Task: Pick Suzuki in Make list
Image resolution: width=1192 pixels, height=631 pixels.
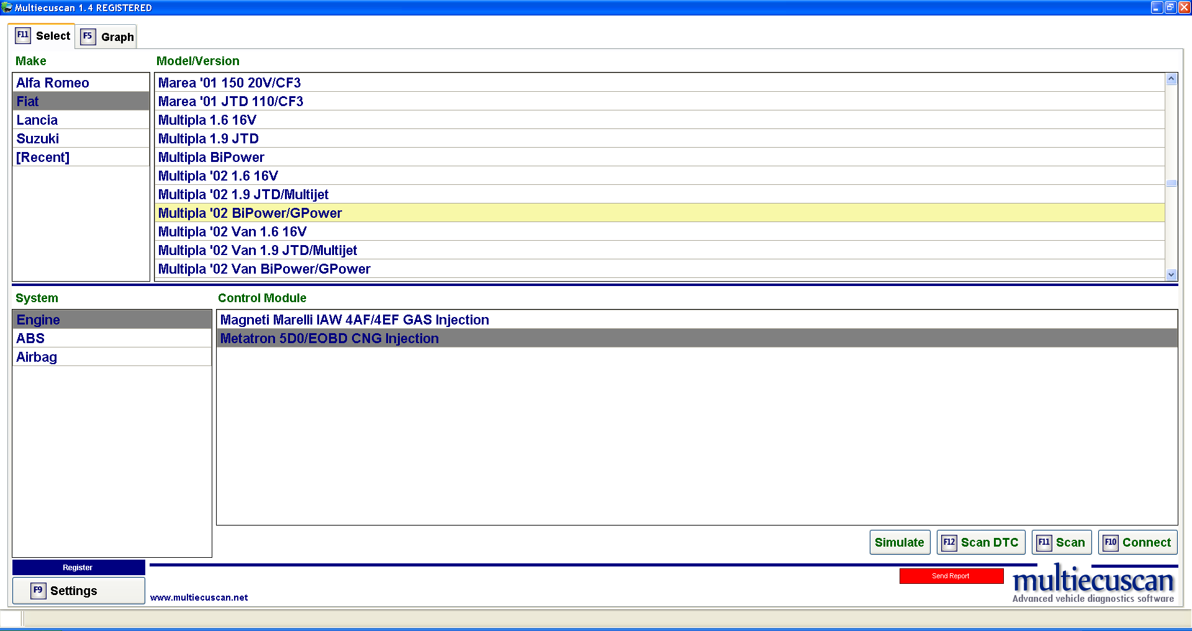Action: [x=81, y=138]
